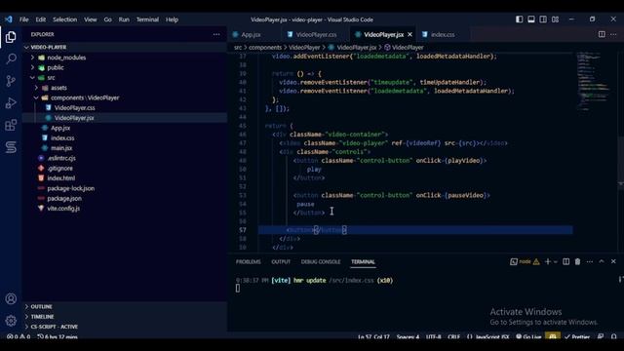Open the Selection menu

(x=65, y=19)
